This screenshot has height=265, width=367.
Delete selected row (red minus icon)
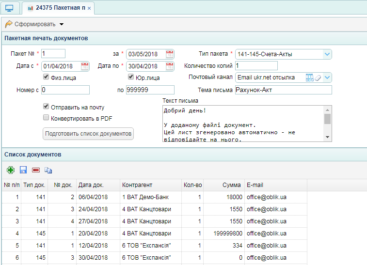point(36,170)
